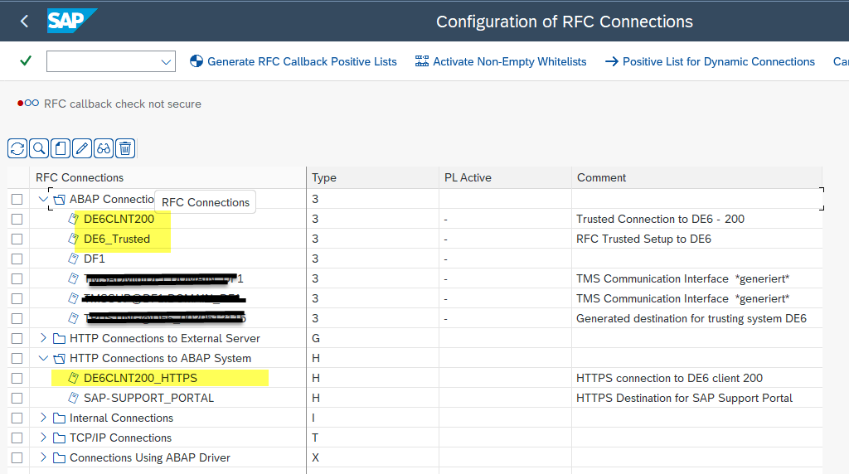
Task: Tick the checkbox for DE6_Trusted row
Action: [x=17, y=239]
